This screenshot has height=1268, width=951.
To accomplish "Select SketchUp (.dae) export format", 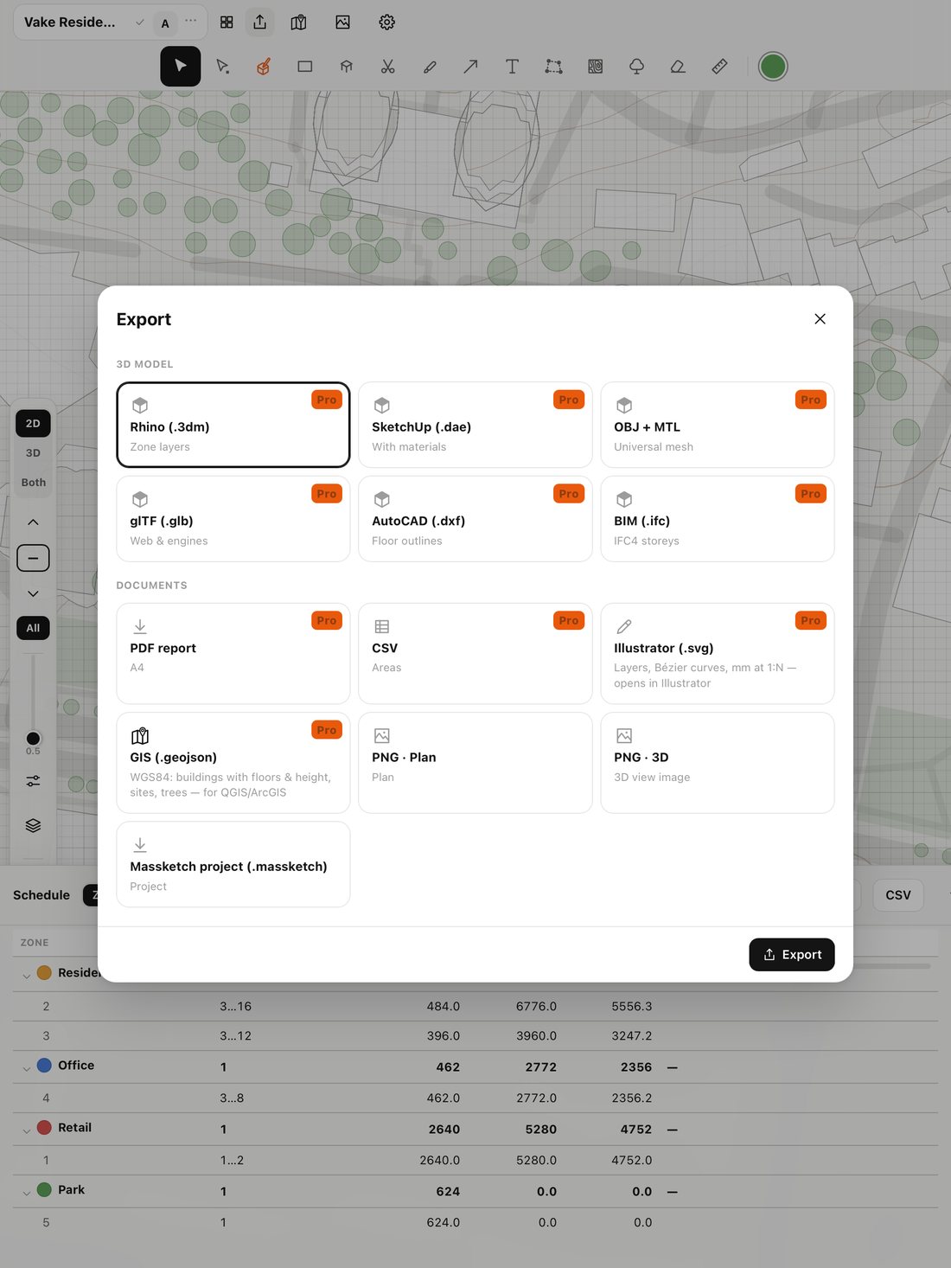I will (475, 425).
